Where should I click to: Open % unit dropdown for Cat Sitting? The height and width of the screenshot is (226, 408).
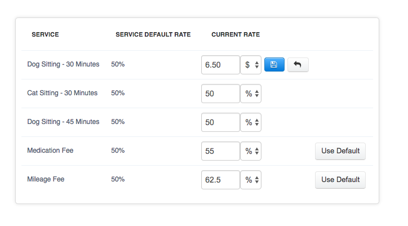(251, 94)
